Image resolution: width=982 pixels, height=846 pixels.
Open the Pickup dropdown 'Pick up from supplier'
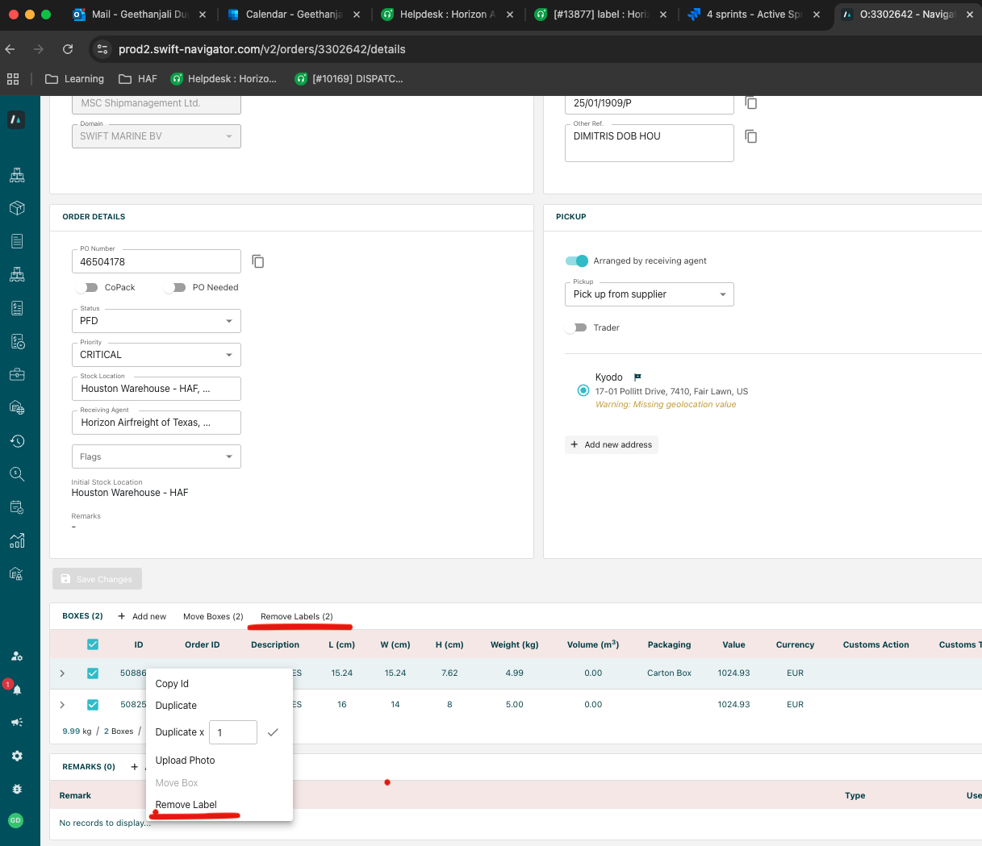coord(650,294)
